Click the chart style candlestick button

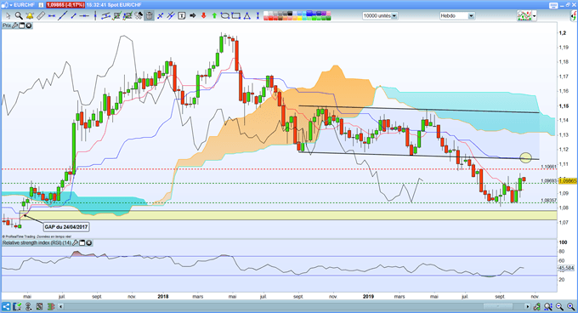(524, 16)
